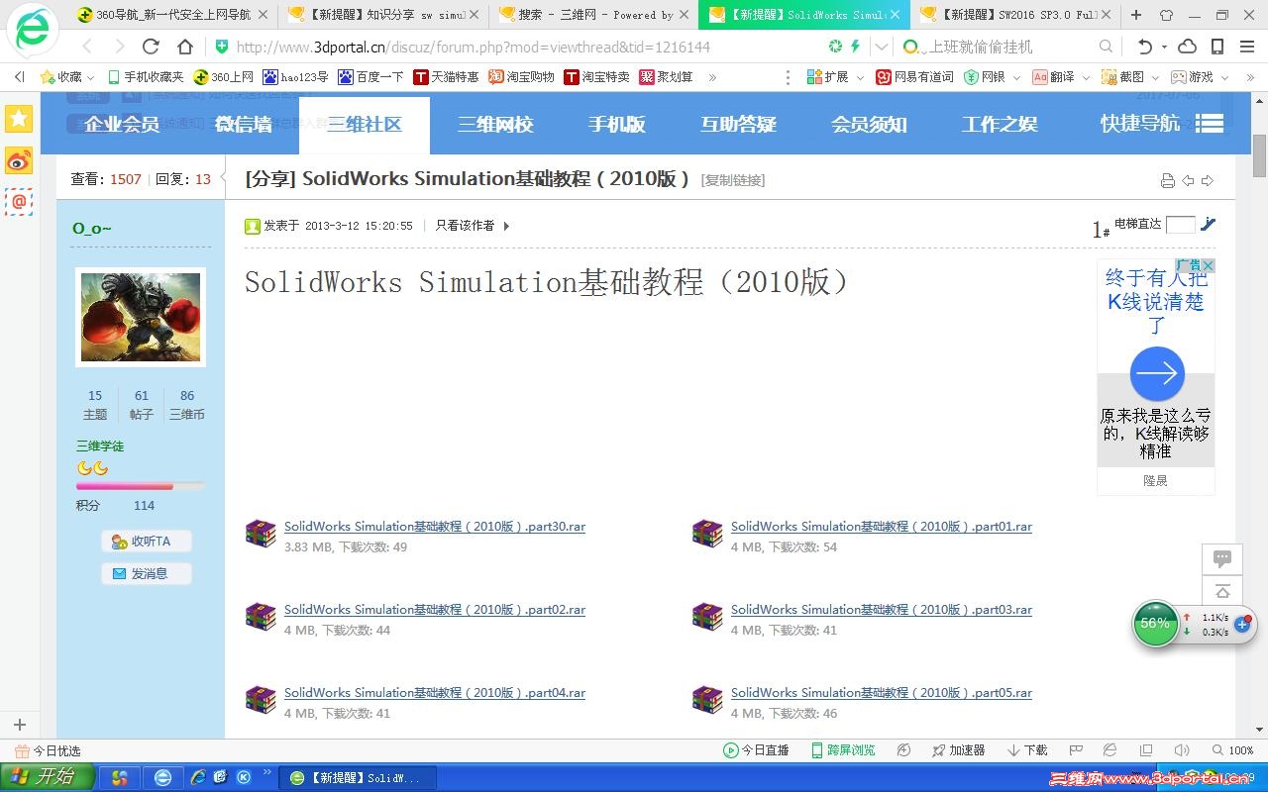Open 手机版 navigation menu
The image size is (1268, 792).
pyautogui.click(x=616, y=124)
